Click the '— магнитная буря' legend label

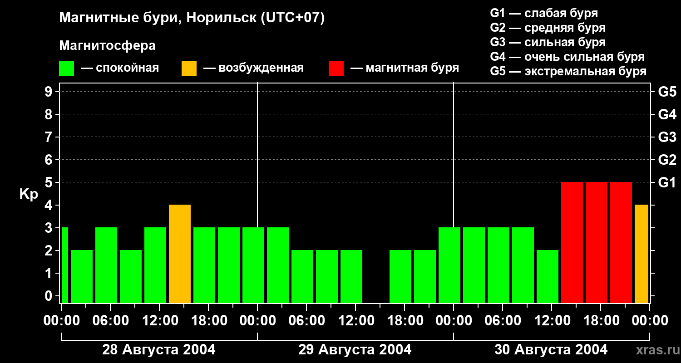(x=405, y=68)
